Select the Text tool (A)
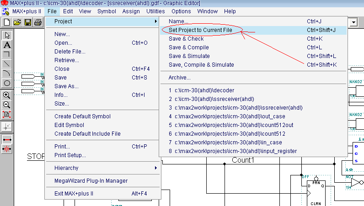 click(x=7, y=45)
